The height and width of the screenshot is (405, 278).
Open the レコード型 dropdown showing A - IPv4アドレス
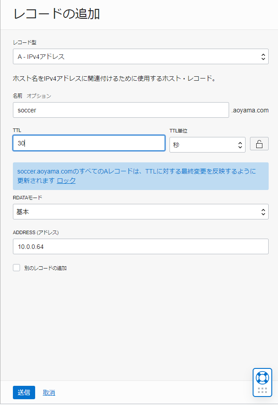pos(141,57)
